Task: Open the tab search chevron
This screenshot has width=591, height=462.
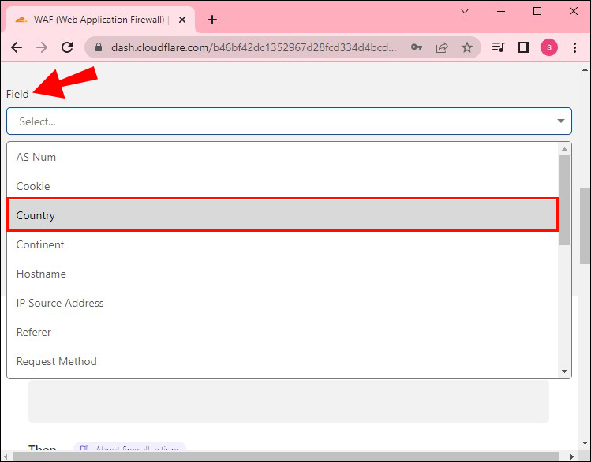Action: (x=464, y=11)
